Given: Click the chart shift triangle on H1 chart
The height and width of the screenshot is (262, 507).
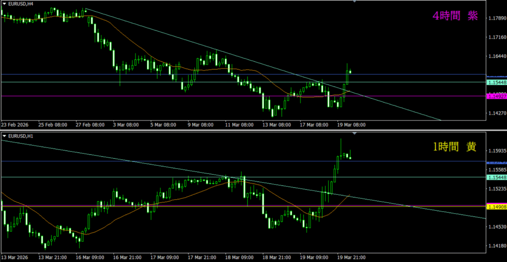Looking at the screenshot, I should 354,133.
